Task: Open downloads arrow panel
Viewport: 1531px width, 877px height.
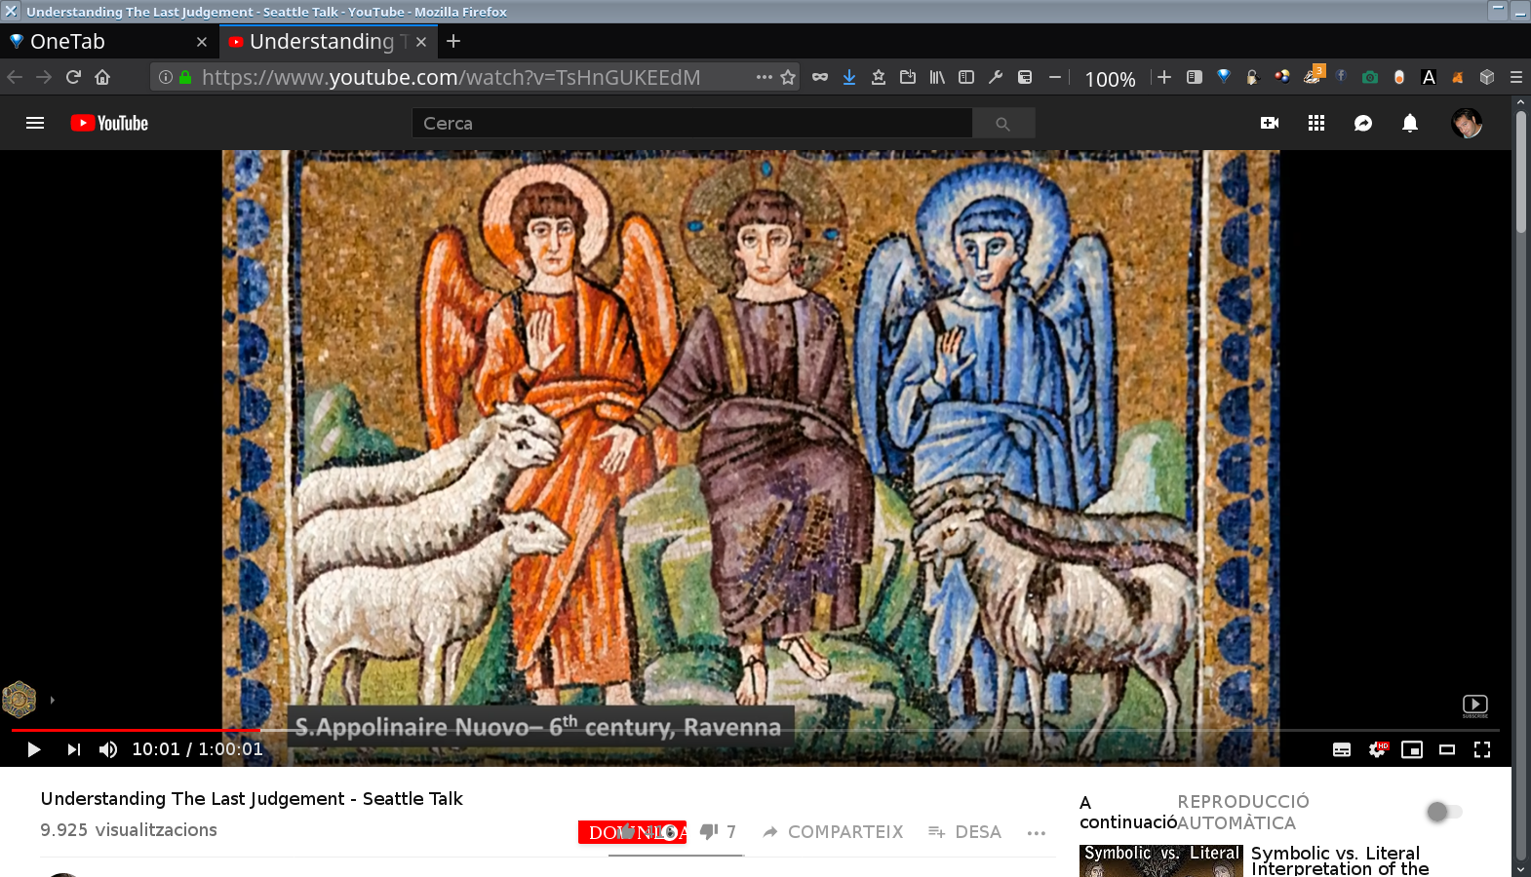Action: 849,77
